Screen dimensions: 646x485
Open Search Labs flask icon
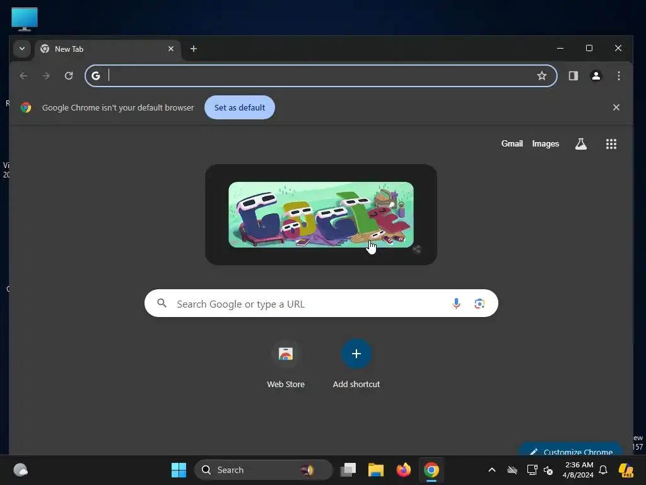coord(580,144)
